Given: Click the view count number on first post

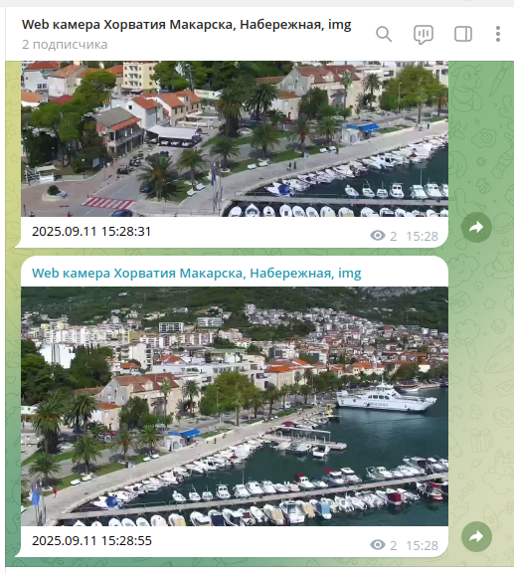Looking at the screenshot, I should (x=394, y=237).
